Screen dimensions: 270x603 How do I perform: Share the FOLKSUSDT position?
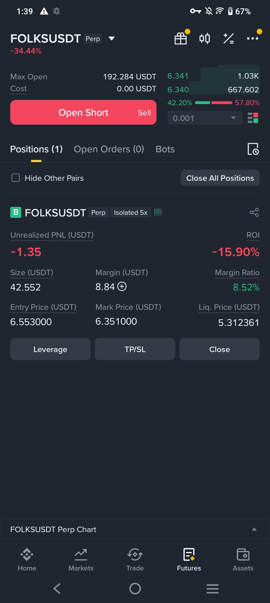click(254, 212)
